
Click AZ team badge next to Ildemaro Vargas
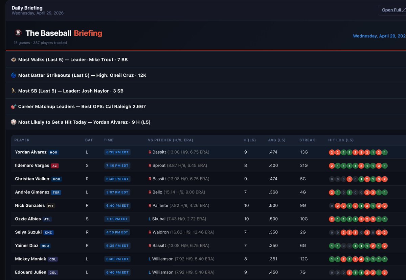pyautogui.click(x=54, y=166)
